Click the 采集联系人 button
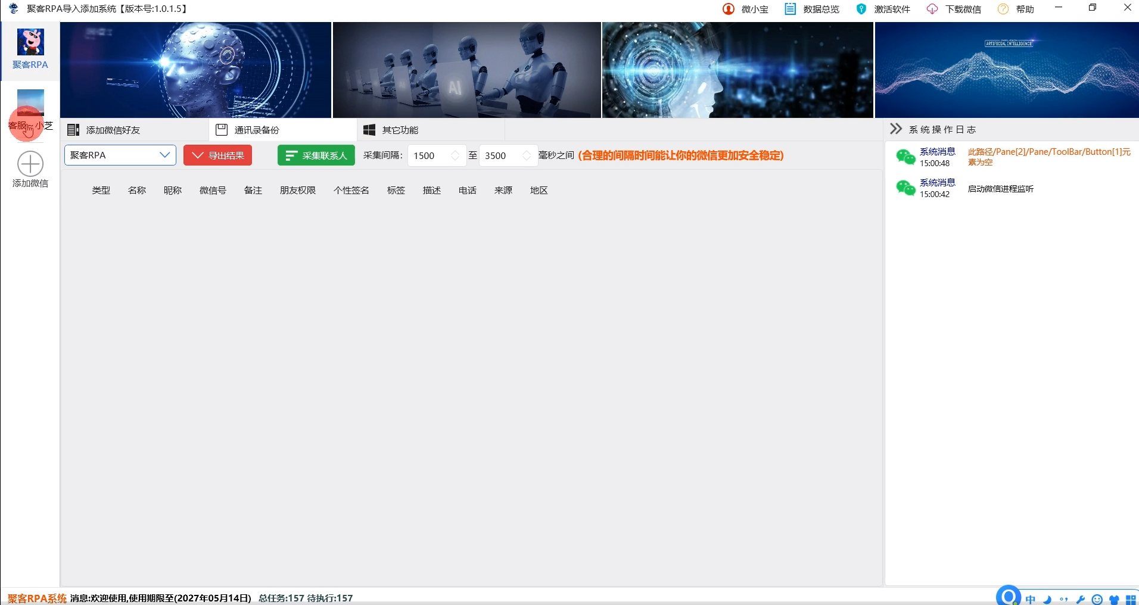Screen dimensions: 1139x605 (x=315, y=155)
